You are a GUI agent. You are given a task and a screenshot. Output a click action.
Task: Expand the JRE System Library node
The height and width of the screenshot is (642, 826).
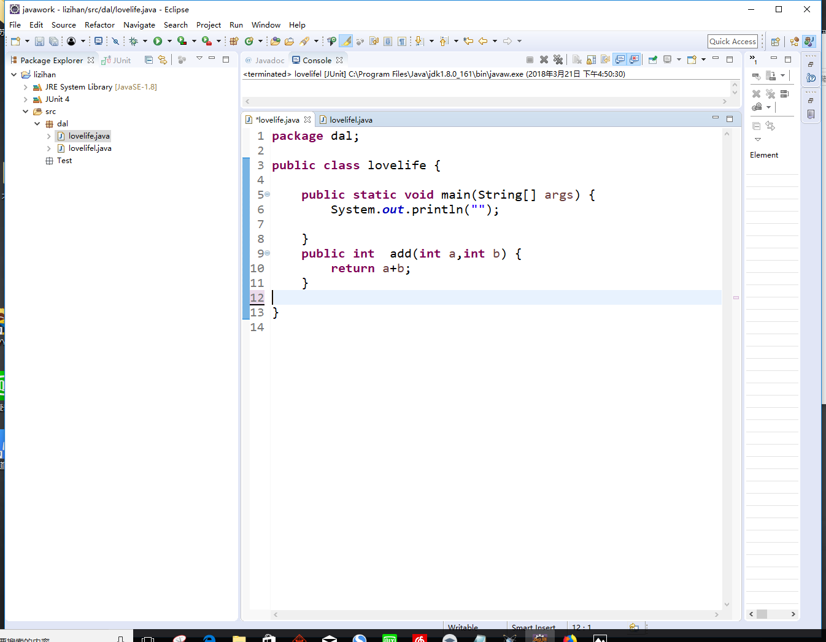pyautogui.click(x=25, y=87)
